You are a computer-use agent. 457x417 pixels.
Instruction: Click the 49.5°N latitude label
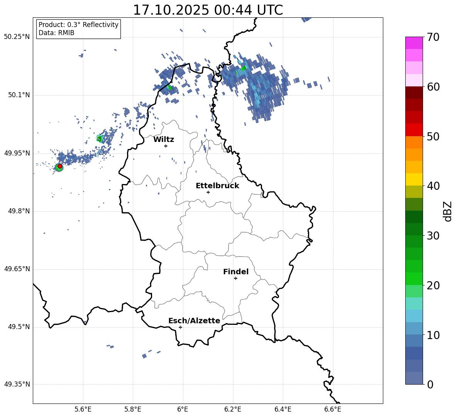click(19, 327)
